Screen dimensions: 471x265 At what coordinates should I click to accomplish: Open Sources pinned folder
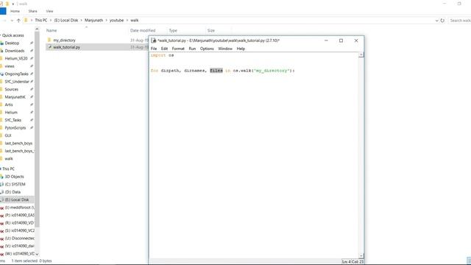pos(12,89)
